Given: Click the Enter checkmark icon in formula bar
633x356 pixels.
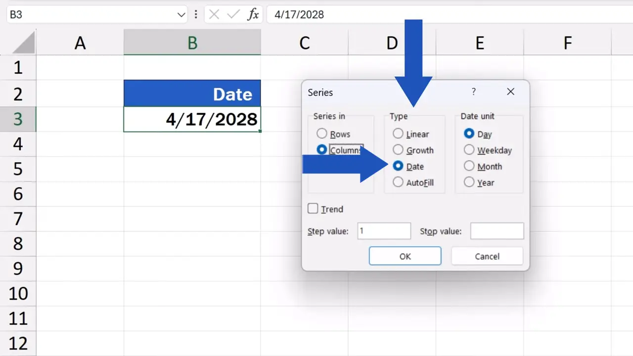Looking at the screenshot, I should [x=233, y=14].
